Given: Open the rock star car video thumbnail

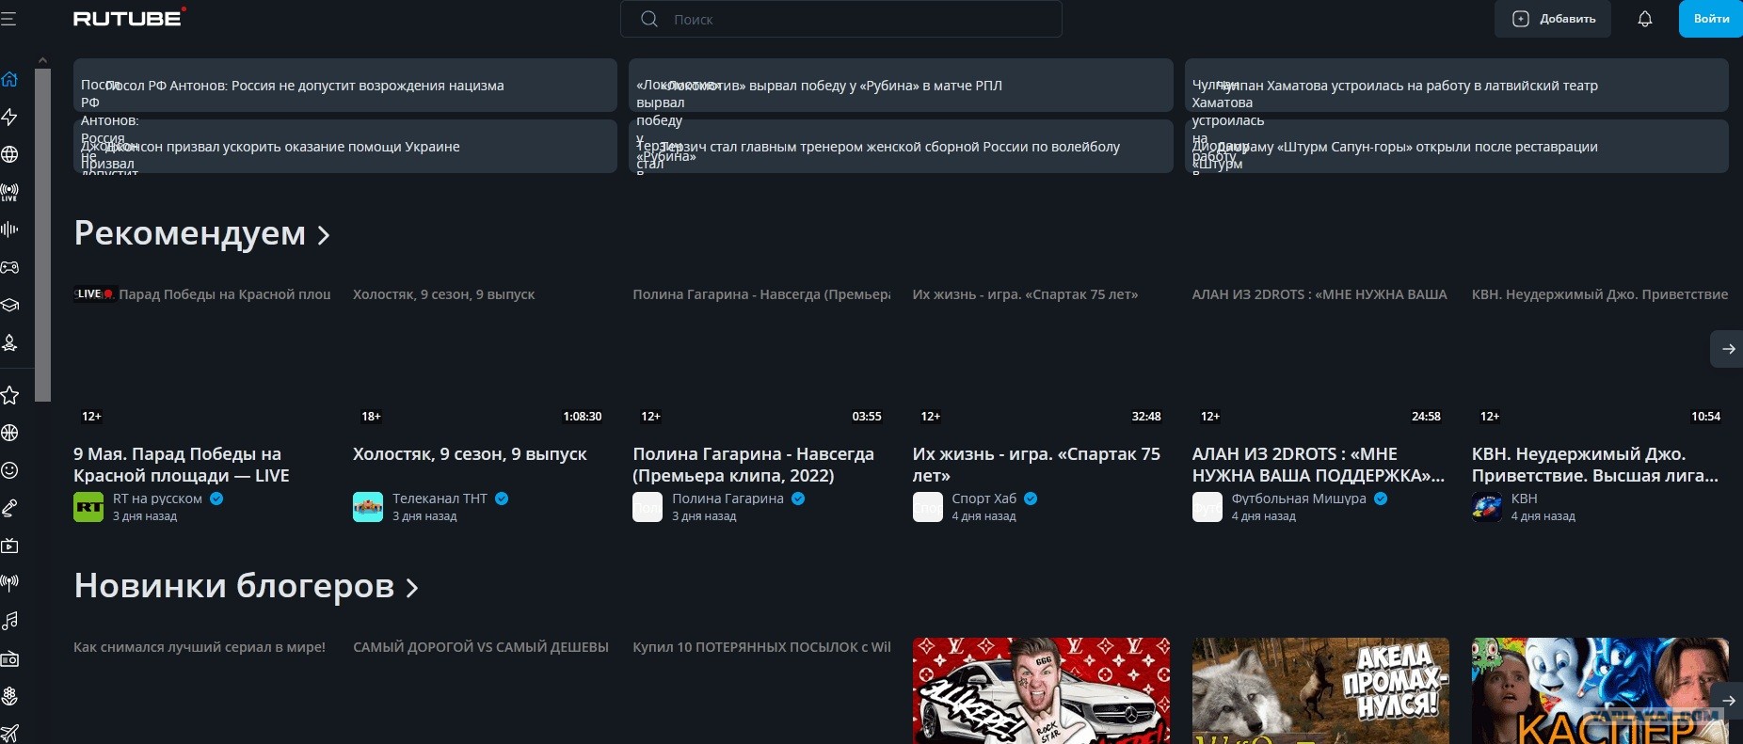Looking at the screenshot, I should (1041, 690).
